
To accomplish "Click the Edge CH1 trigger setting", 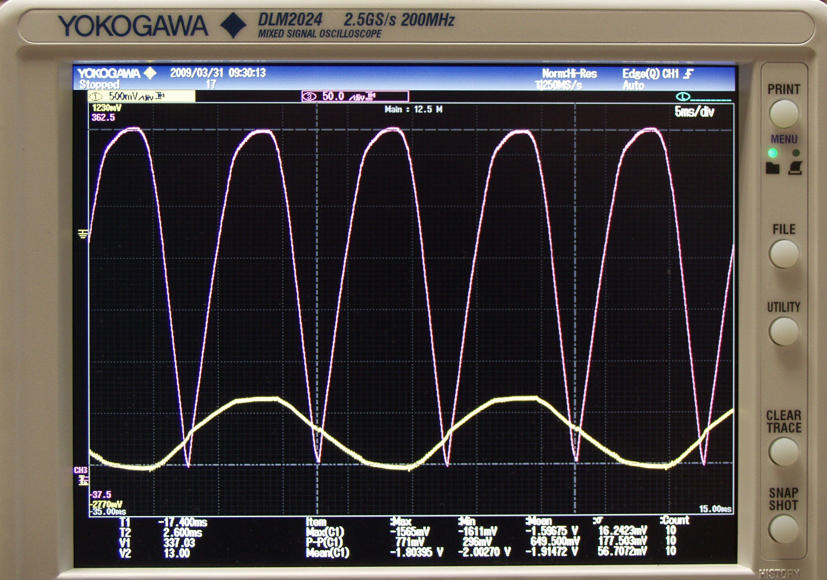I will pyautogui.click(x=657, y=74).
